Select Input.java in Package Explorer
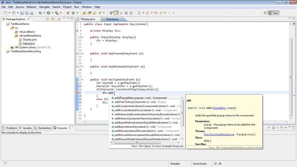The image size is (297, 167). (29, 44)
